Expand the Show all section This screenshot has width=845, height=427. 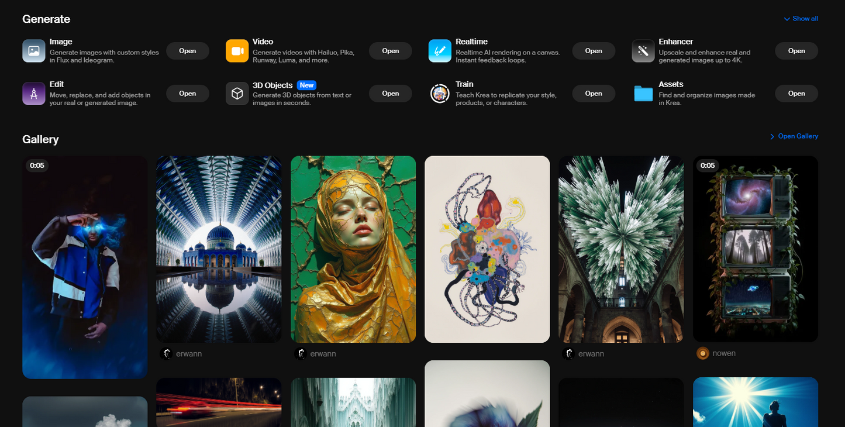click(x=800, y=18)
